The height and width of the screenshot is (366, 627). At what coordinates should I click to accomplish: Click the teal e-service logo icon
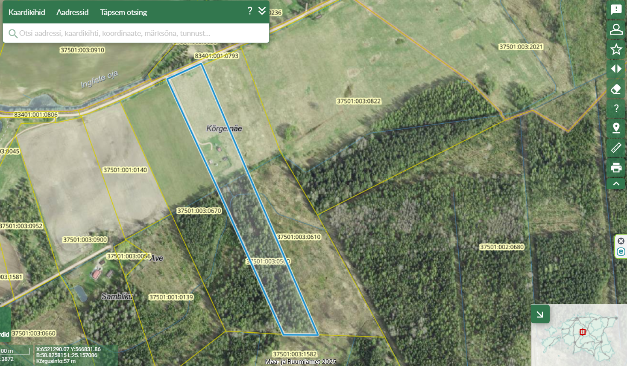coord(621,252)
